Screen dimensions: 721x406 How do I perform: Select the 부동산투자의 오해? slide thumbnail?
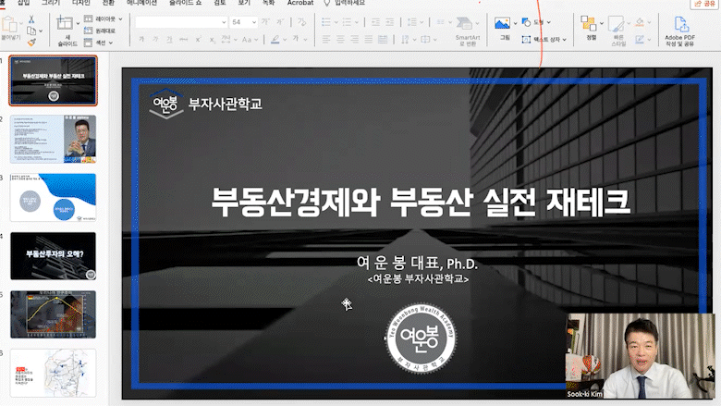pos(53,255)
